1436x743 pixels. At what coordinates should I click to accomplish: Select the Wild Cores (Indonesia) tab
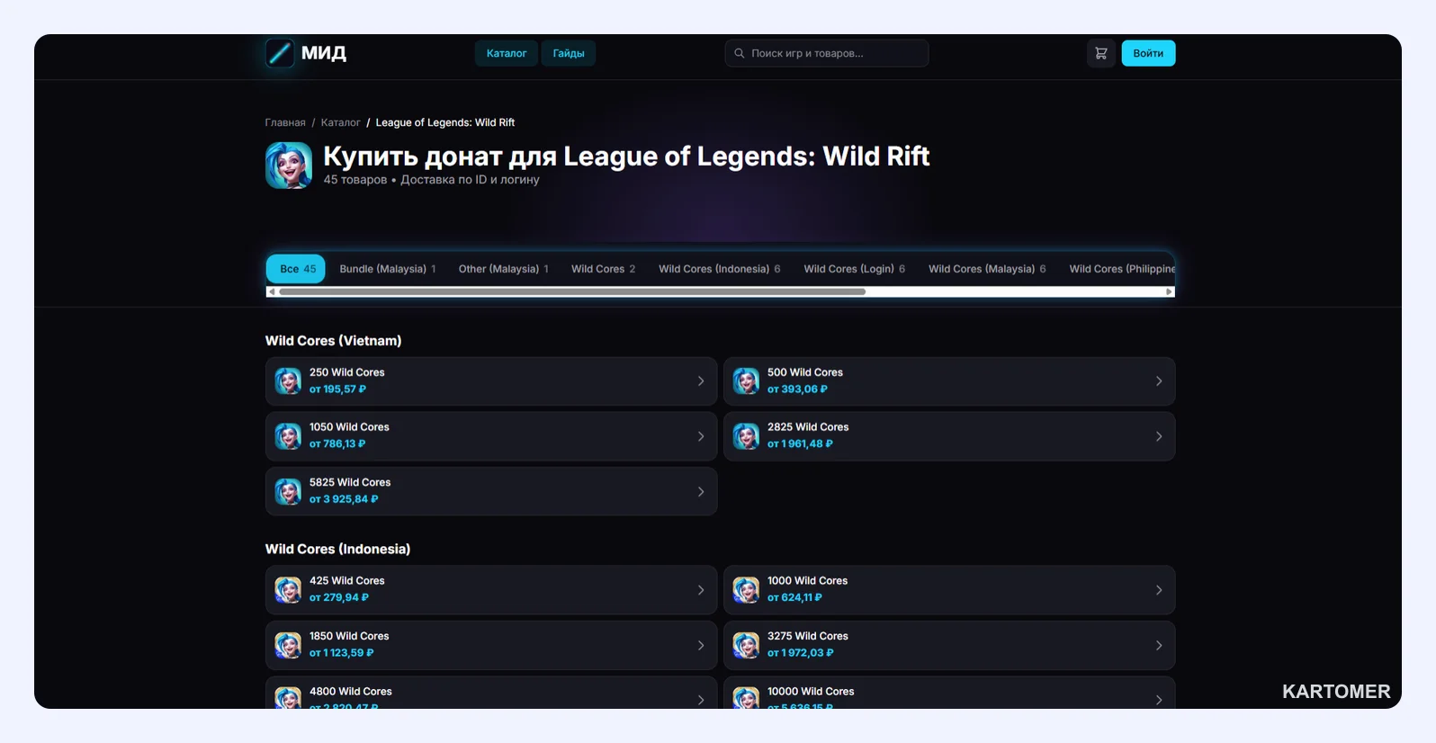pyautogui.click(x=720, y=269)
